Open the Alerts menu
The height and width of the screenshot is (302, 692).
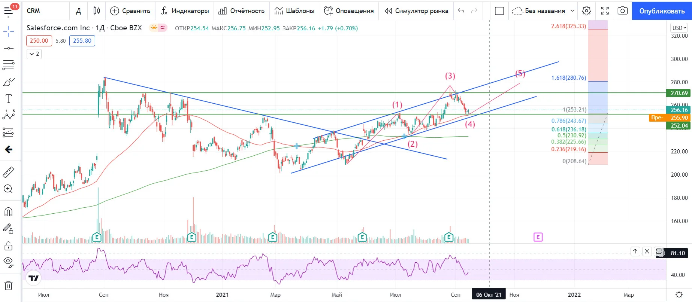coord(348,11)
